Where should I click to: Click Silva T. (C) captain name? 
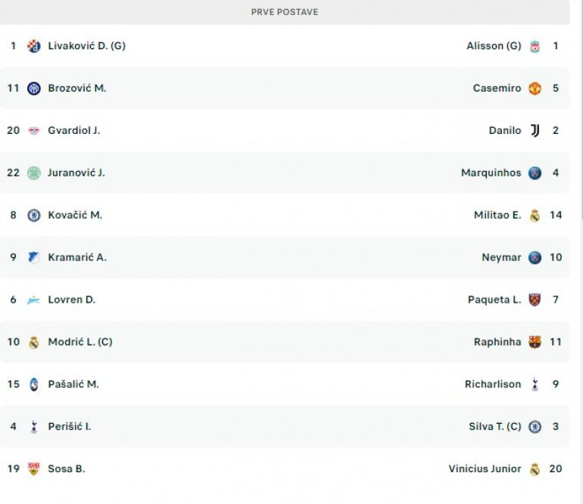tap(495, 427)
